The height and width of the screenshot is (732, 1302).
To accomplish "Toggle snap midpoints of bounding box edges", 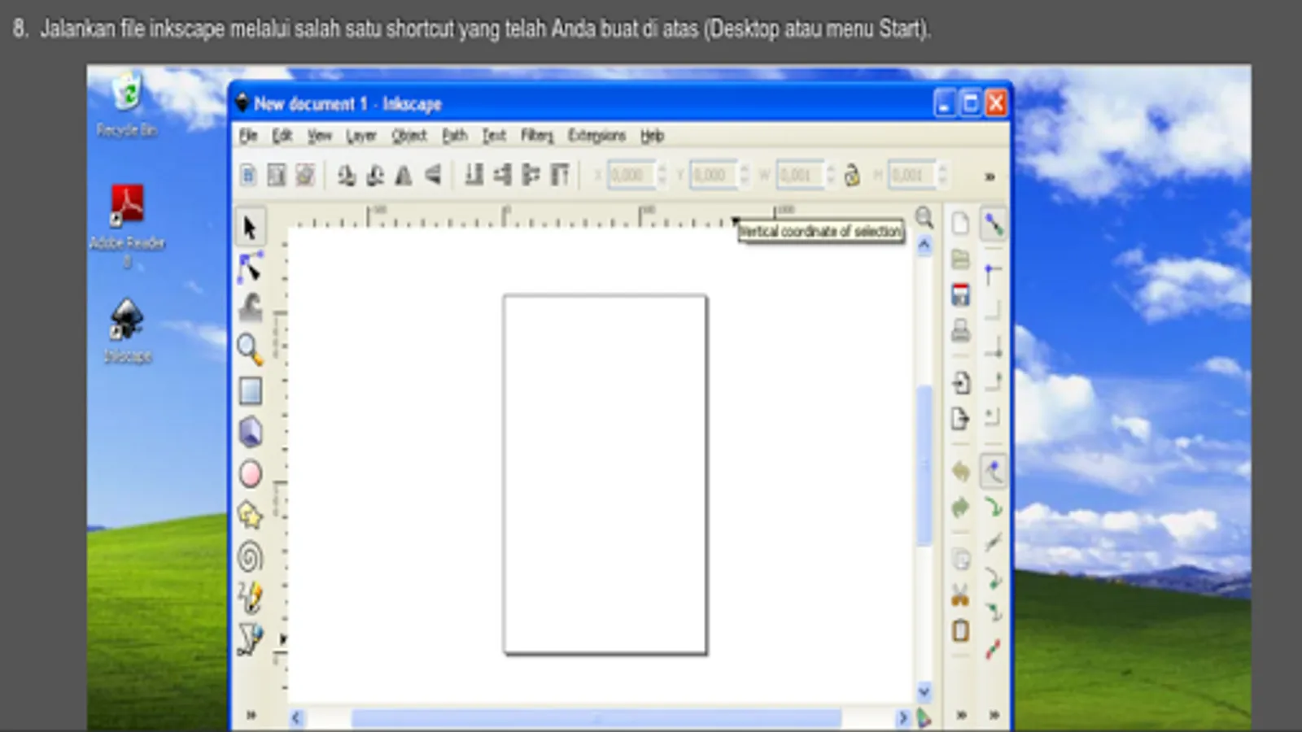I will 993,382.
